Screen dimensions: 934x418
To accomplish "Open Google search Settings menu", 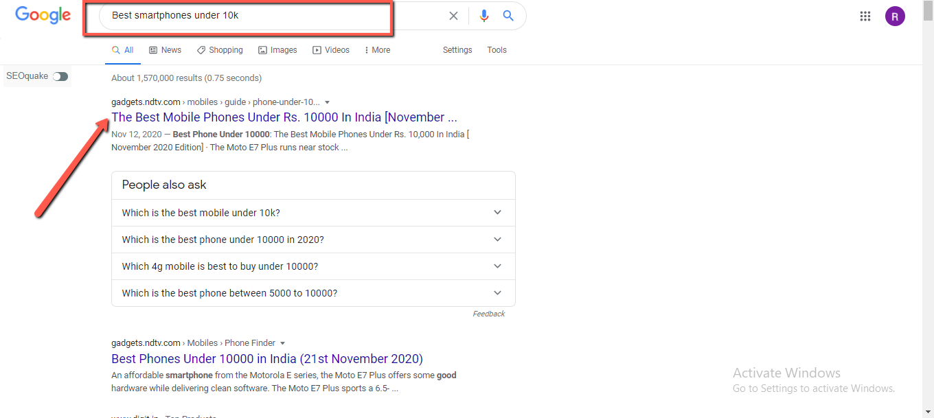I will click(457, 49).
